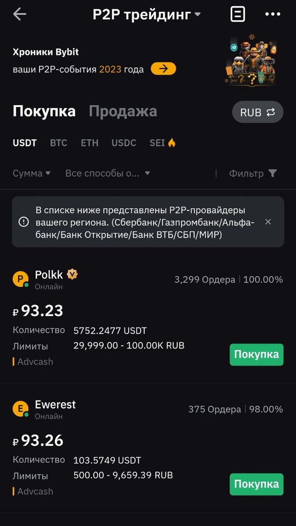Tap Покупка button on Polkk's offer
The height and width of the screenshot is (526, 296).
(x=256, y=355)
